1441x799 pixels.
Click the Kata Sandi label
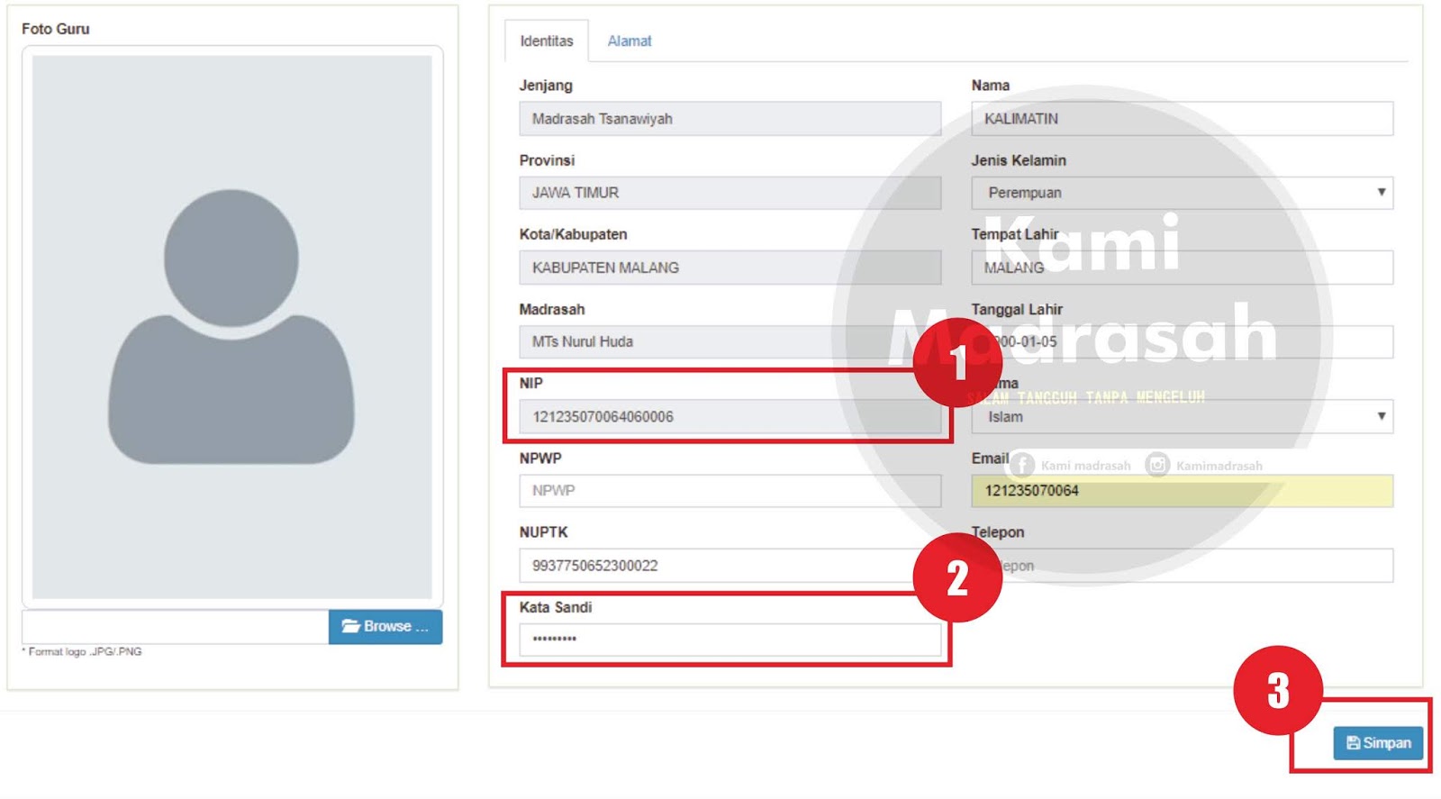pos(556,607)
